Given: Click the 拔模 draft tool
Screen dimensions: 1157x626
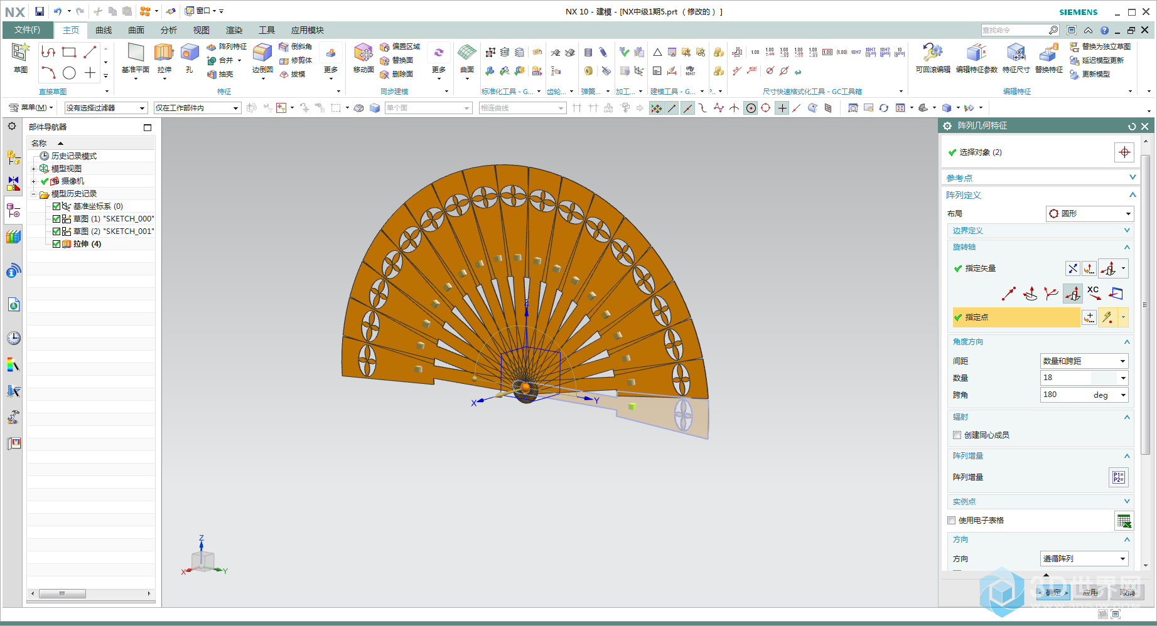Looking at the screenshot, I should [x=293, y=74].
